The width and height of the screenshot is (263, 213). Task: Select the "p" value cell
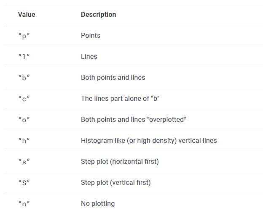coord(24,36)
